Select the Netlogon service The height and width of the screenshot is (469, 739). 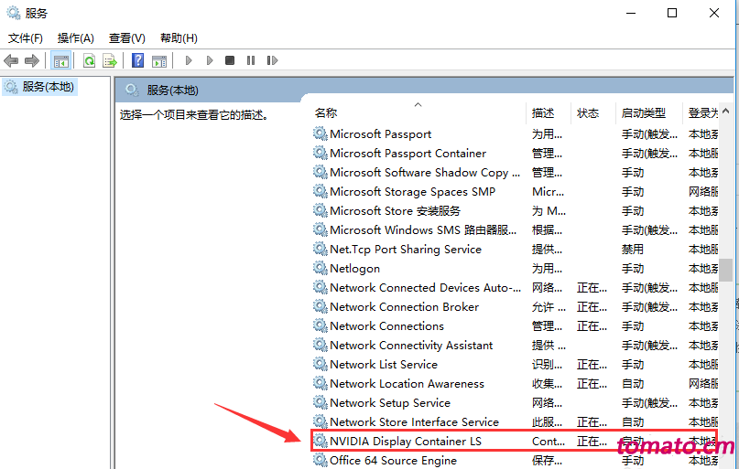pos(515,269)
